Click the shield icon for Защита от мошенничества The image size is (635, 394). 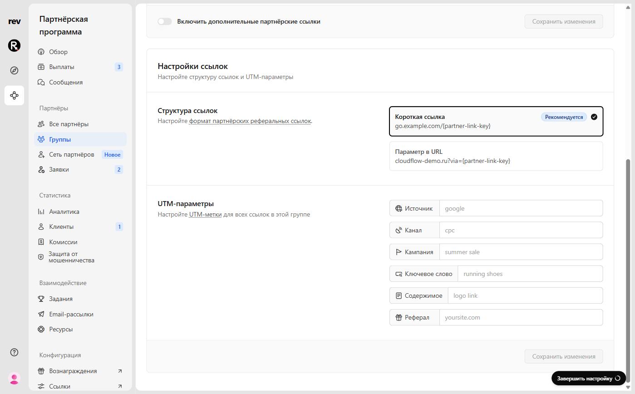[x=41, y=257]
